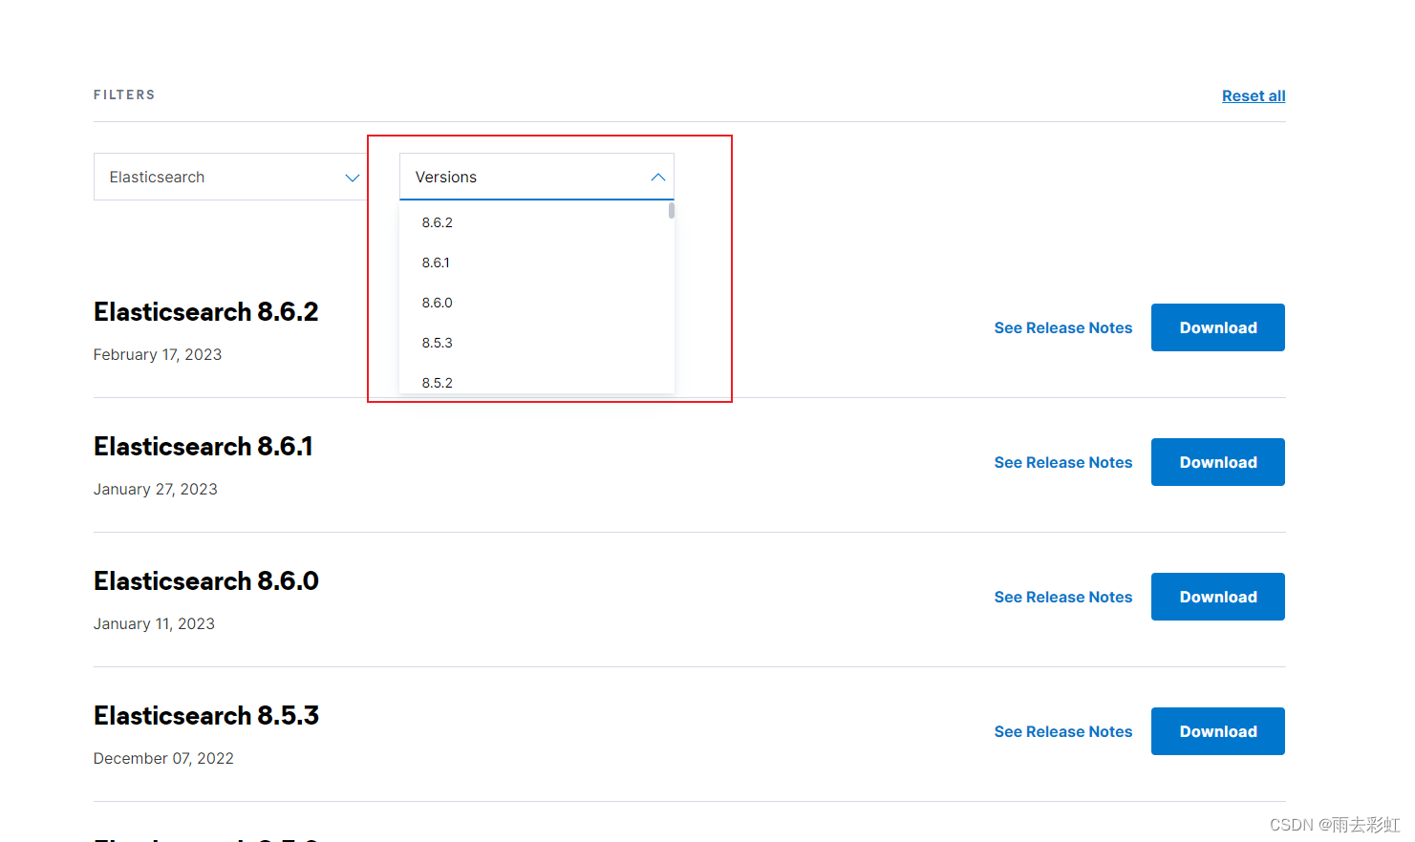Click the date January 11, 2023
The width and height of the screenshot is (1415, 842).
[154, 623]
